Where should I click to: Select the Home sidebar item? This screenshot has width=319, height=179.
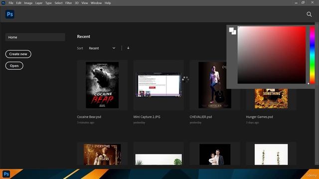(35, 37)
